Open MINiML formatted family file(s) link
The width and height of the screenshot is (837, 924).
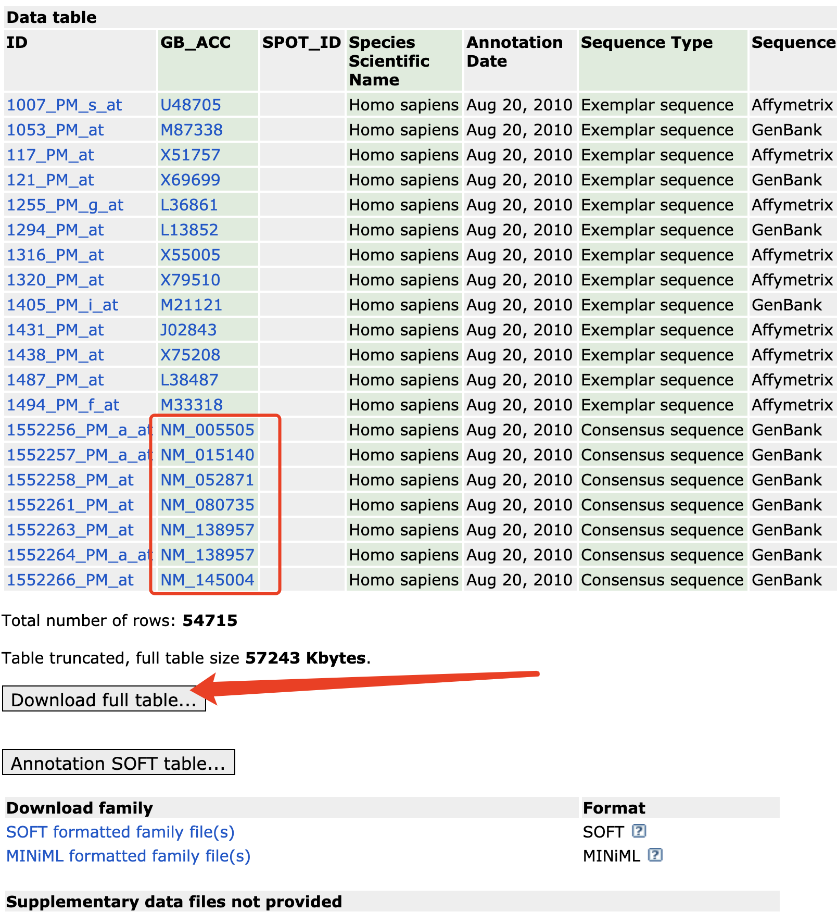pyautogui.click(x=128, y=856)
